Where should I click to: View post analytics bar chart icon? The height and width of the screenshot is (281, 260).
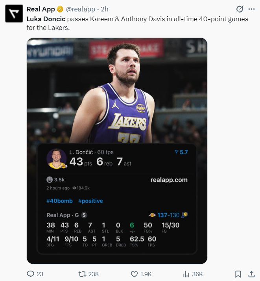tap(186, 274)
